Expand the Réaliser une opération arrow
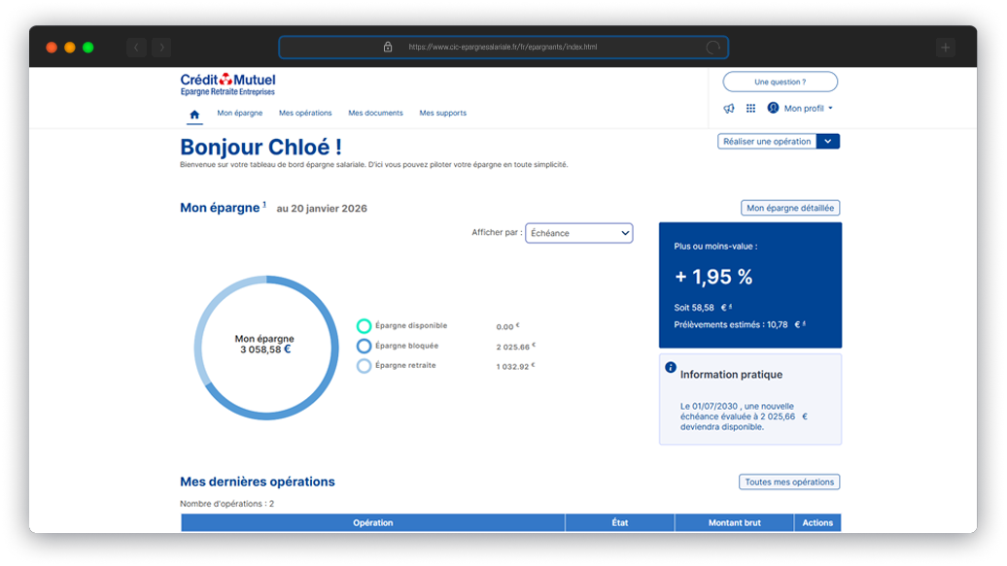Viewport: 1007px width, 566px height. click(x=828, y=141)
